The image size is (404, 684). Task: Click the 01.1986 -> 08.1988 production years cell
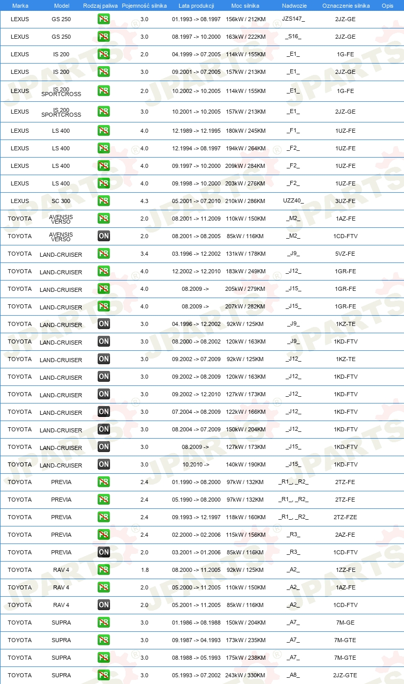(196, 623)
